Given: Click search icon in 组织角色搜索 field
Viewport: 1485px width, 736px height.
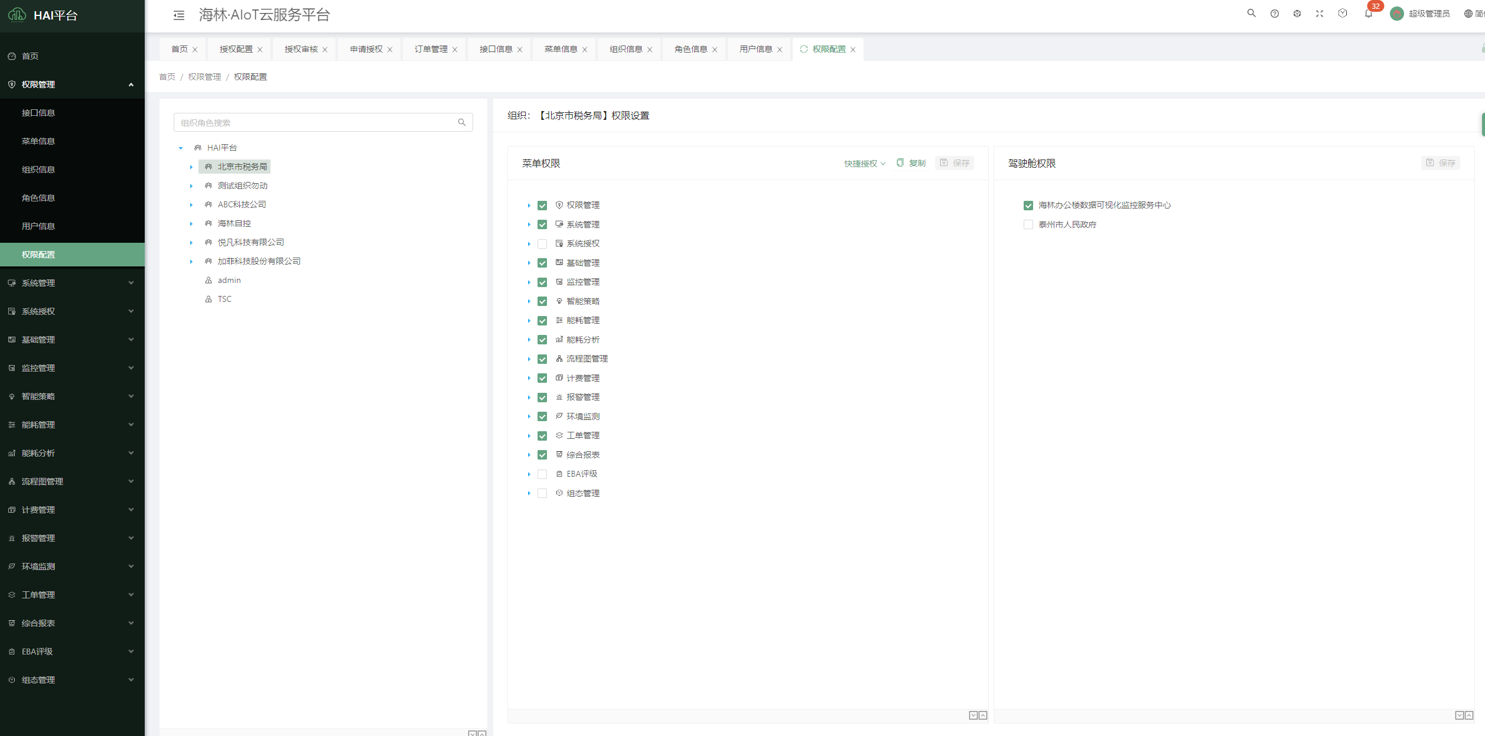Looking at the screenshot, I should tap(462, 122).
